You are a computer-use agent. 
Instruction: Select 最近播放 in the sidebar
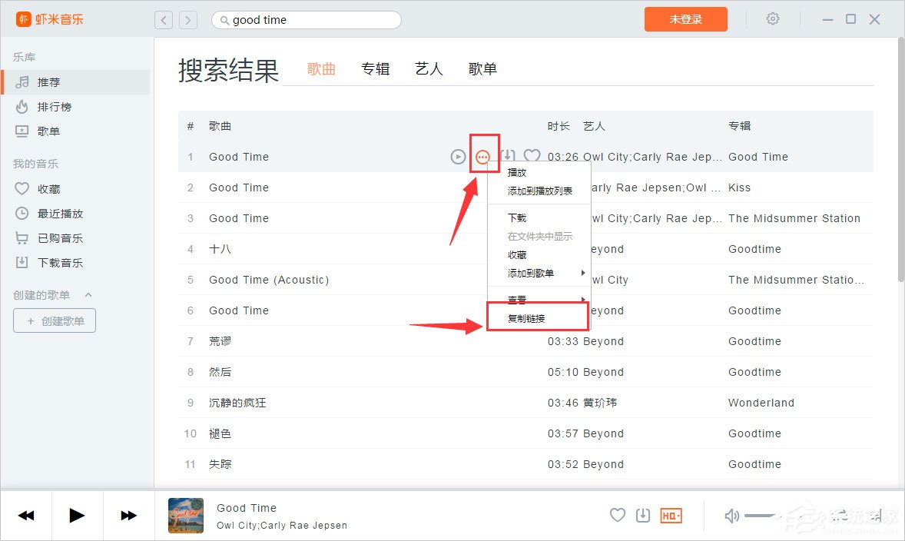(x=48, y=213)
